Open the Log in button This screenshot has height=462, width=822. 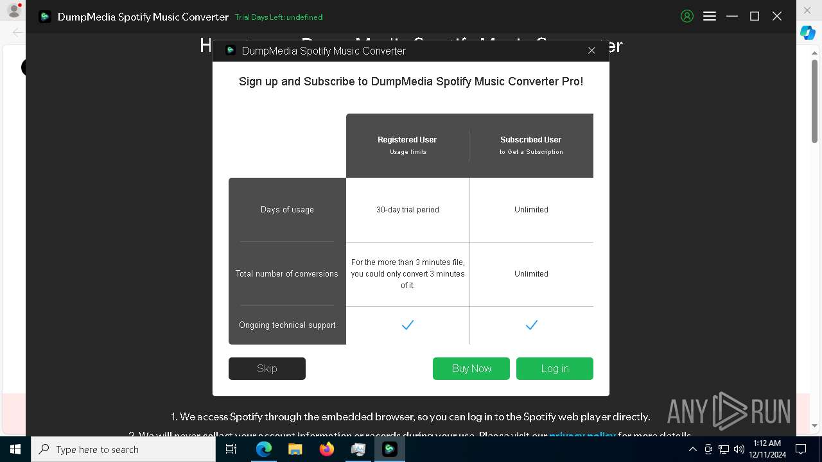pyautogui.click(x=555, y=368)
